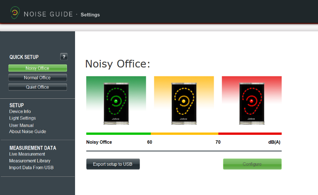Open Device Info

pyautogui.click(x=20, y=111)
